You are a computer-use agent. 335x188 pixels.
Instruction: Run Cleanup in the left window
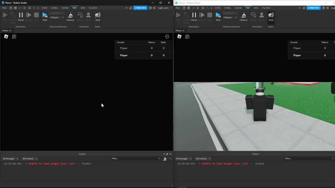point(70,16)
